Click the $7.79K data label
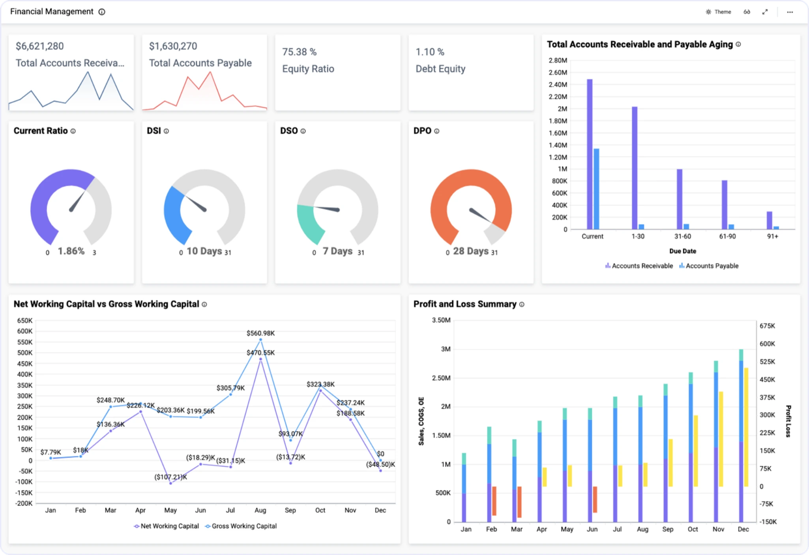The image size is (809, 555). tap(51, 452)
